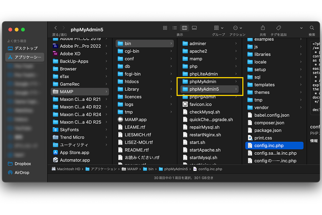Select restartNginx.sh script

[x=210, y=135]
